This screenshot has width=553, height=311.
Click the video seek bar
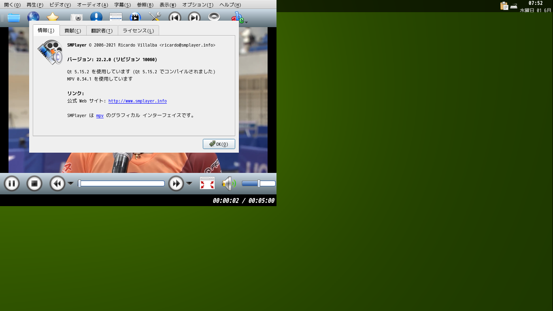pos(121,183)
